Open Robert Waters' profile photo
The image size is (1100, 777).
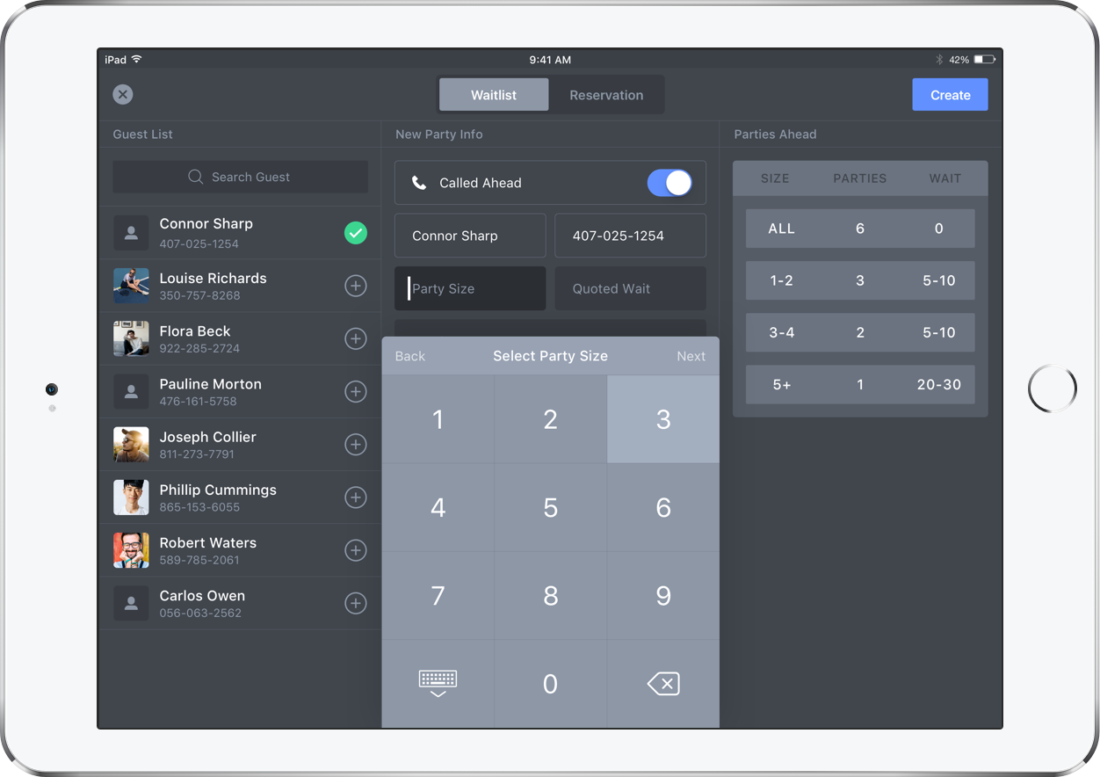coord(131,550)
